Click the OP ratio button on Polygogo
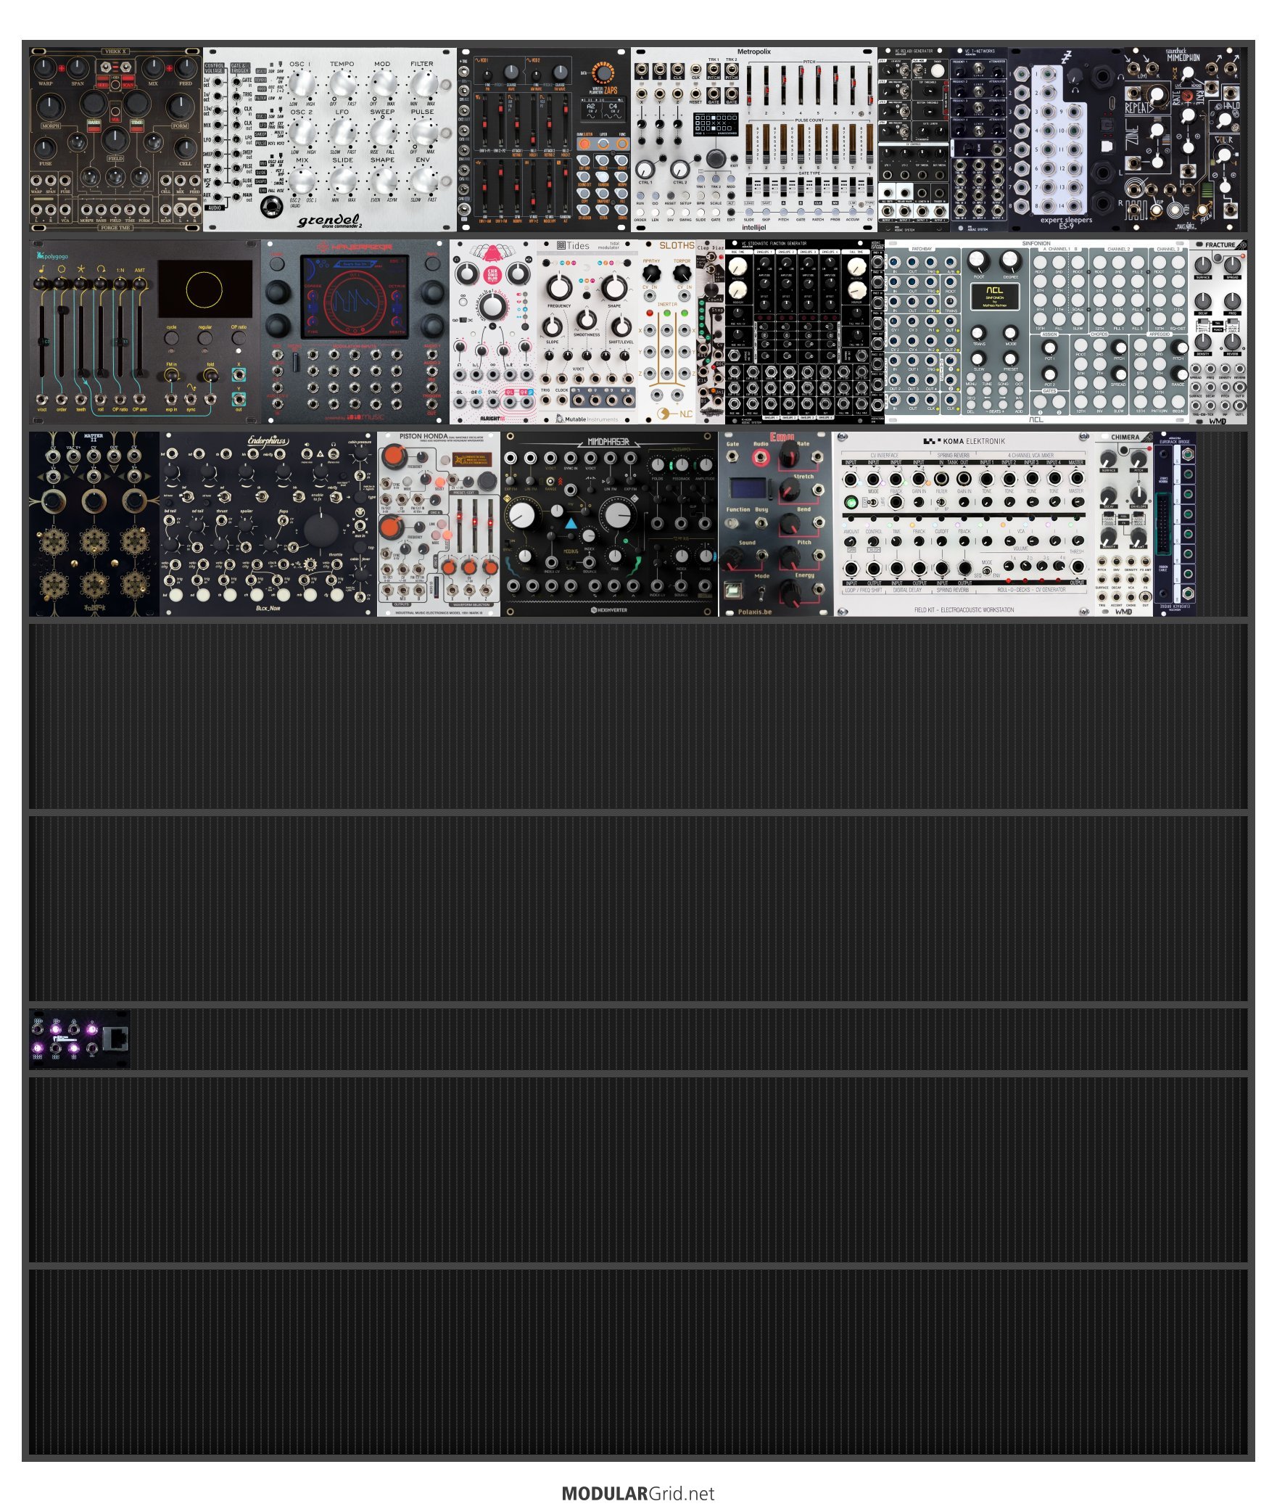This screenshot has width=1277, height=1509. click(x=239, y=337)
